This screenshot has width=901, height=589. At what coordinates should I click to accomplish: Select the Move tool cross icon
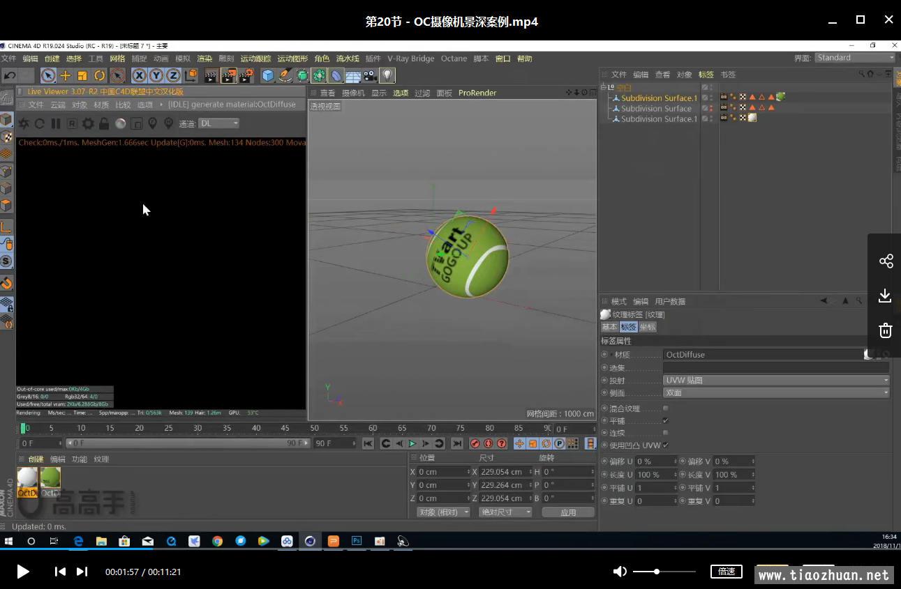[x=66, y=75]
